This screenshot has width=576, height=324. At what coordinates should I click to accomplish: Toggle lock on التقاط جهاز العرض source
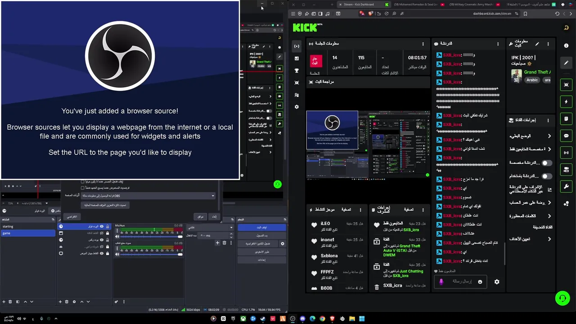[x=107, y=253]
